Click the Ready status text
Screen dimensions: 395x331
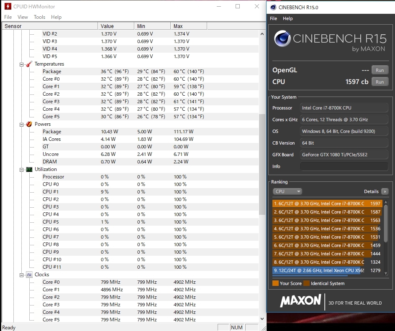pyautogui.click(x=9, y=328)
